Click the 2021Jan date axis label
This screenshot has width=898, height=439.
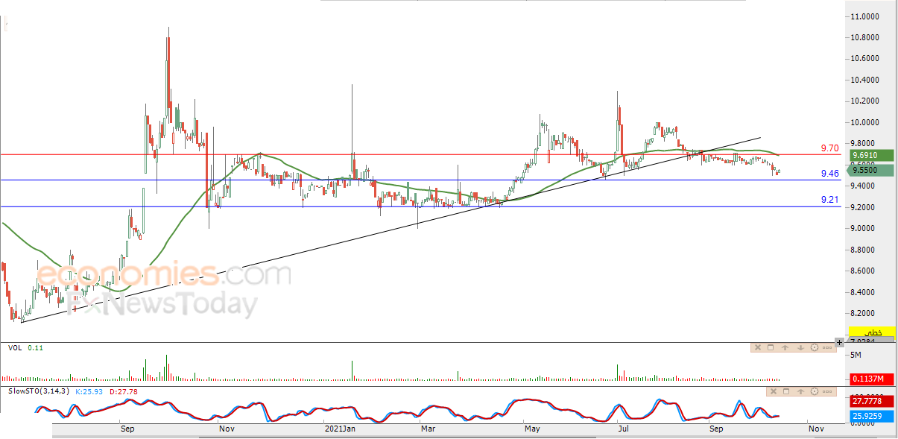[341, 429]
